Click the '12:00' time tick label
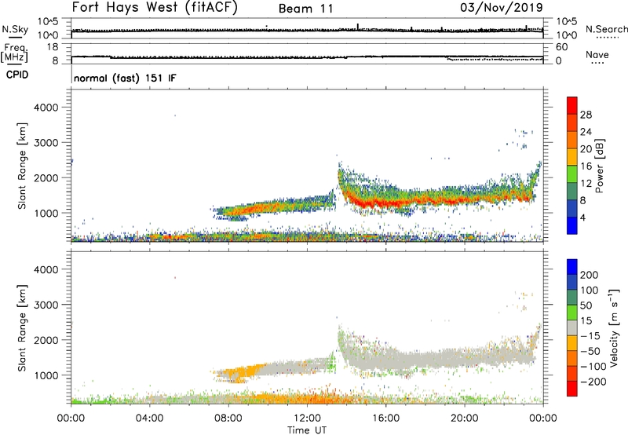 click(307, 419)
